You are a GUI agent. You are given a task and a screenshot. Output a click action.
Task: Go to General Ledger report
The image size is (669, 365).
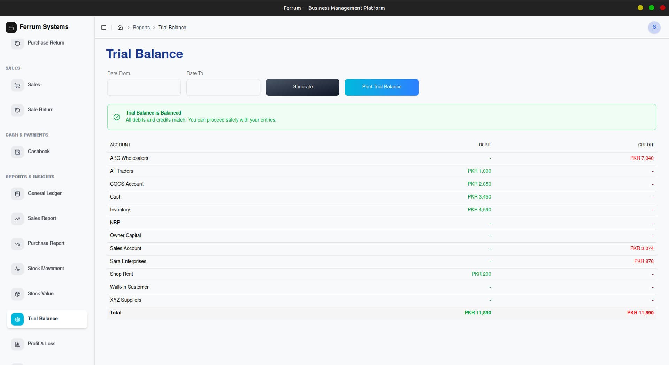[x=47, y=194]
